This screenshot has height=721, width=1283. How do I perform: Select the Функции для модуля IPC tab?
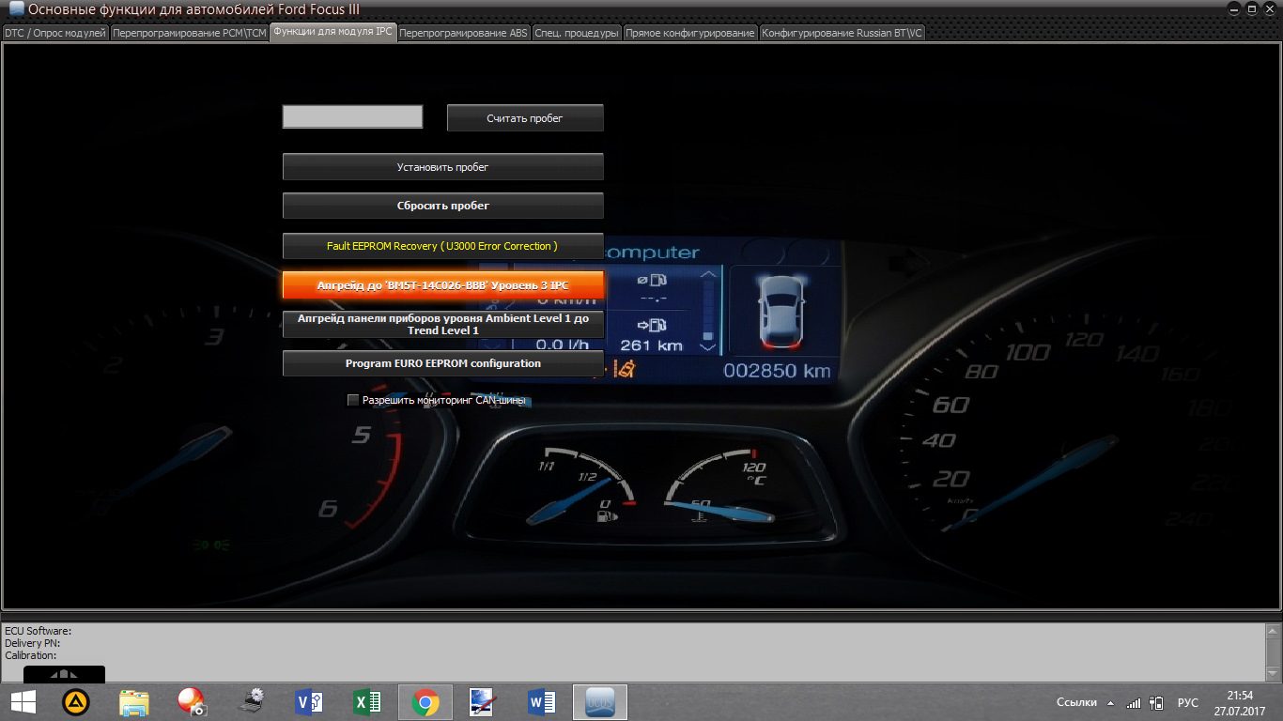point(333,32)
